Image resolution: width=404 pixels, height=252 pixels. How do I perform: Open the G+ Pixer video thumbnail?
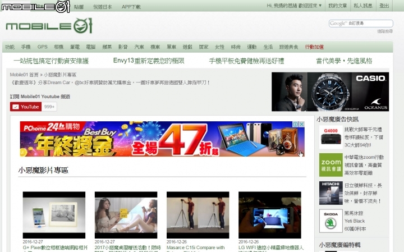tap(54, 215)
